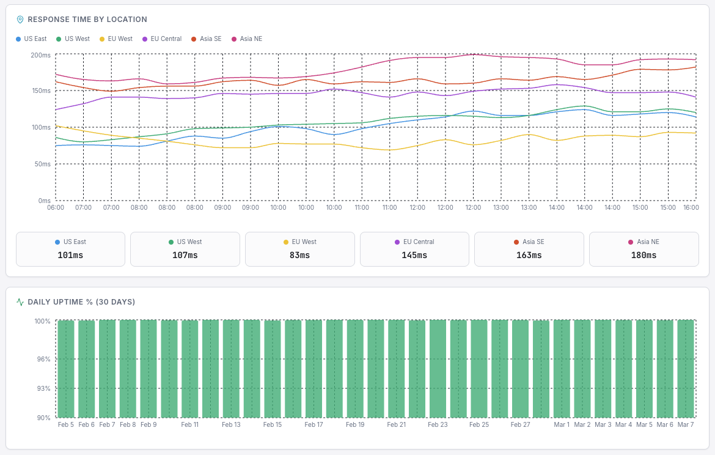Screen dimensions: 715x455
Task: Click the Daily Uptime panel title
Action: (x=80, y=301)
